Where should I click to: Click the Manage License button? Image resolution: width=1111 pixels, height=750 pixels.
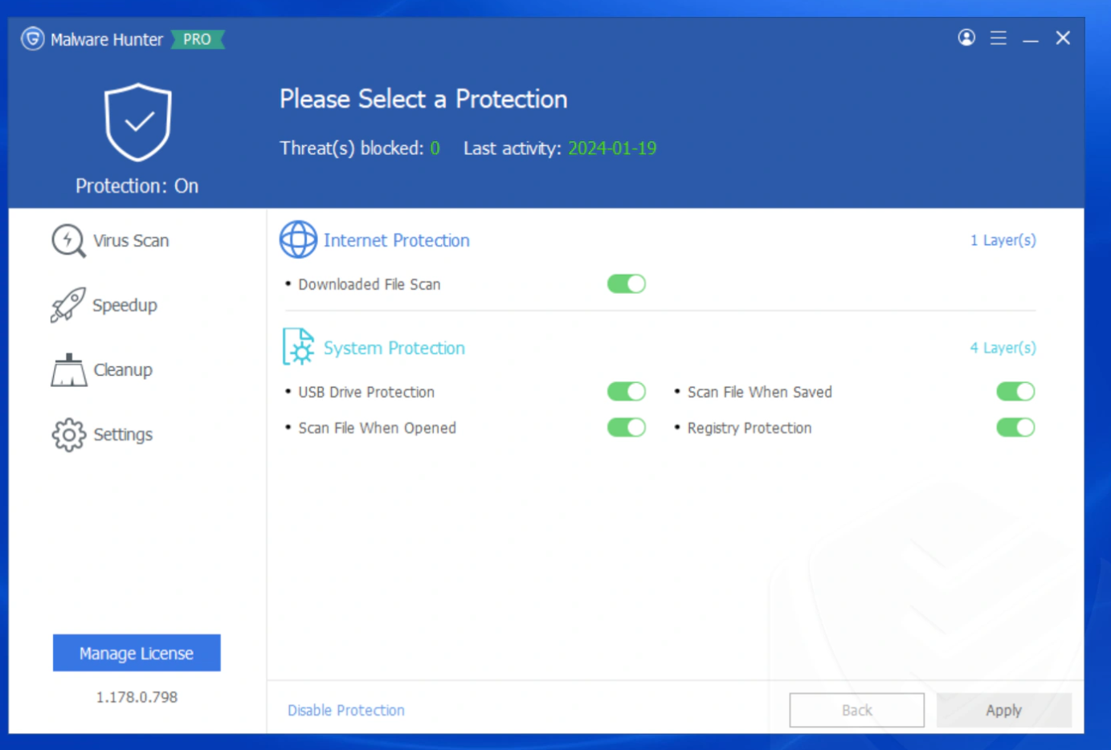137,653
